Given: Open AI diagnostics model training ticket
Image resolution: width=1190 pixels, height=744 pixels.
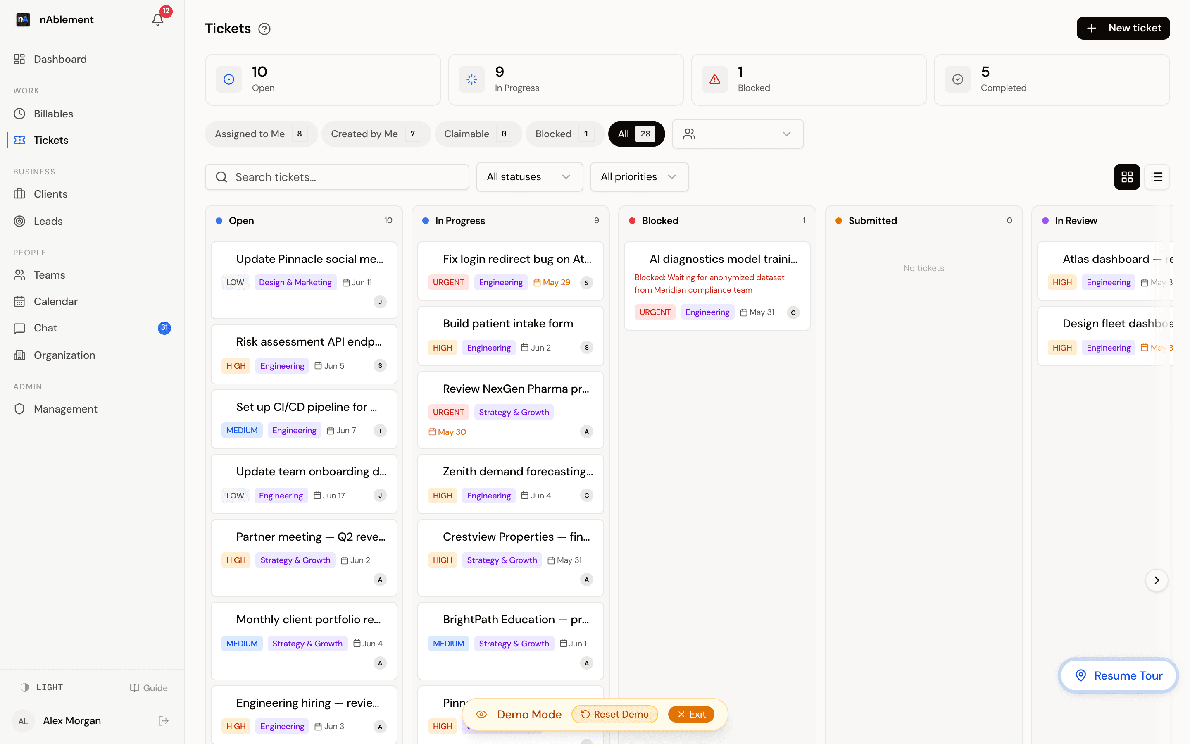Looking at the screenshot, I should coord(717,286).
